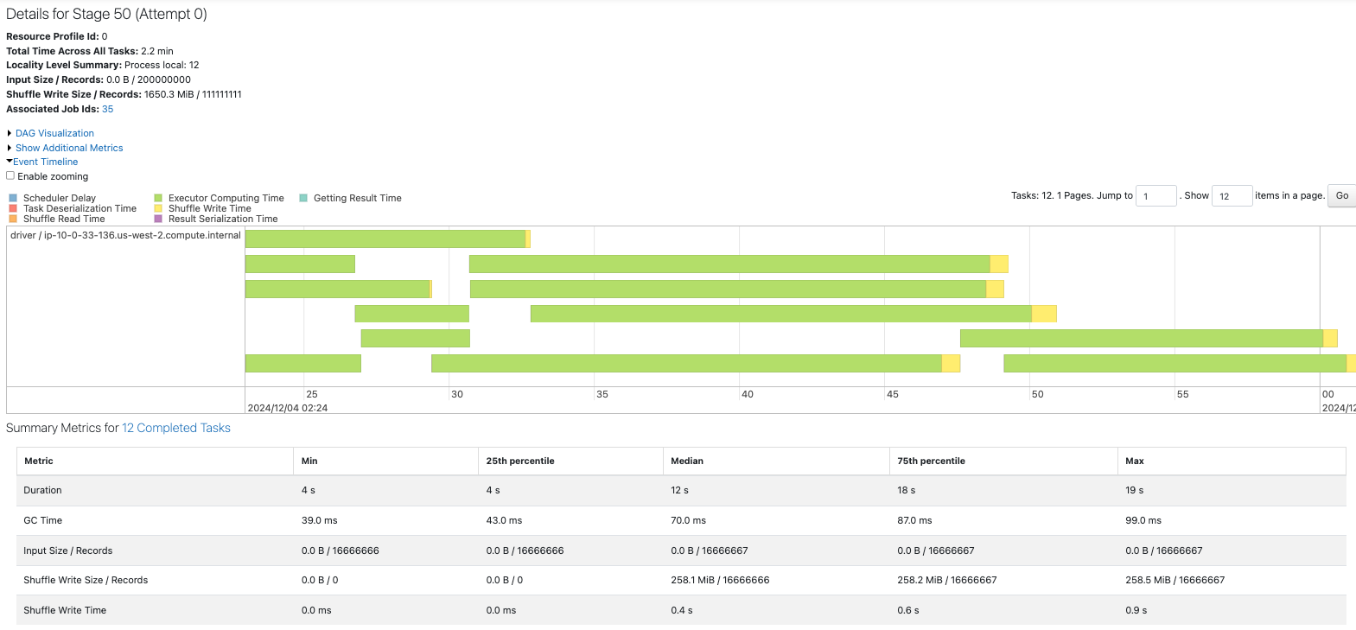1356x630 pixels.
Task: Expand Show Additional Metrics
Action: click(x=69, y=148)
